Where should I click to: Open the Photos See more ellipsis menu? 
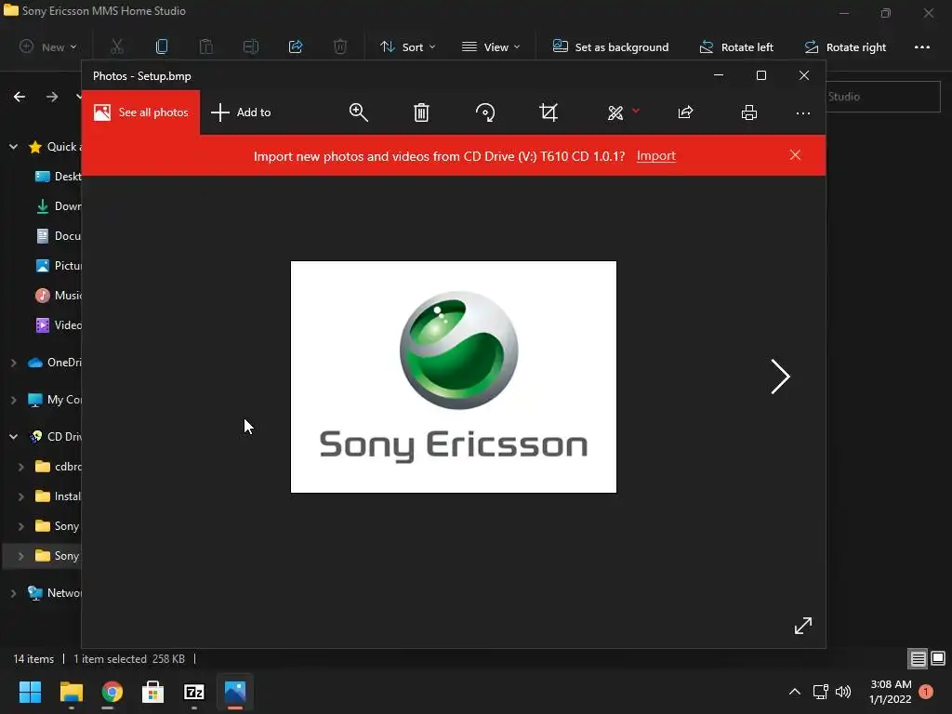(803, 112)
